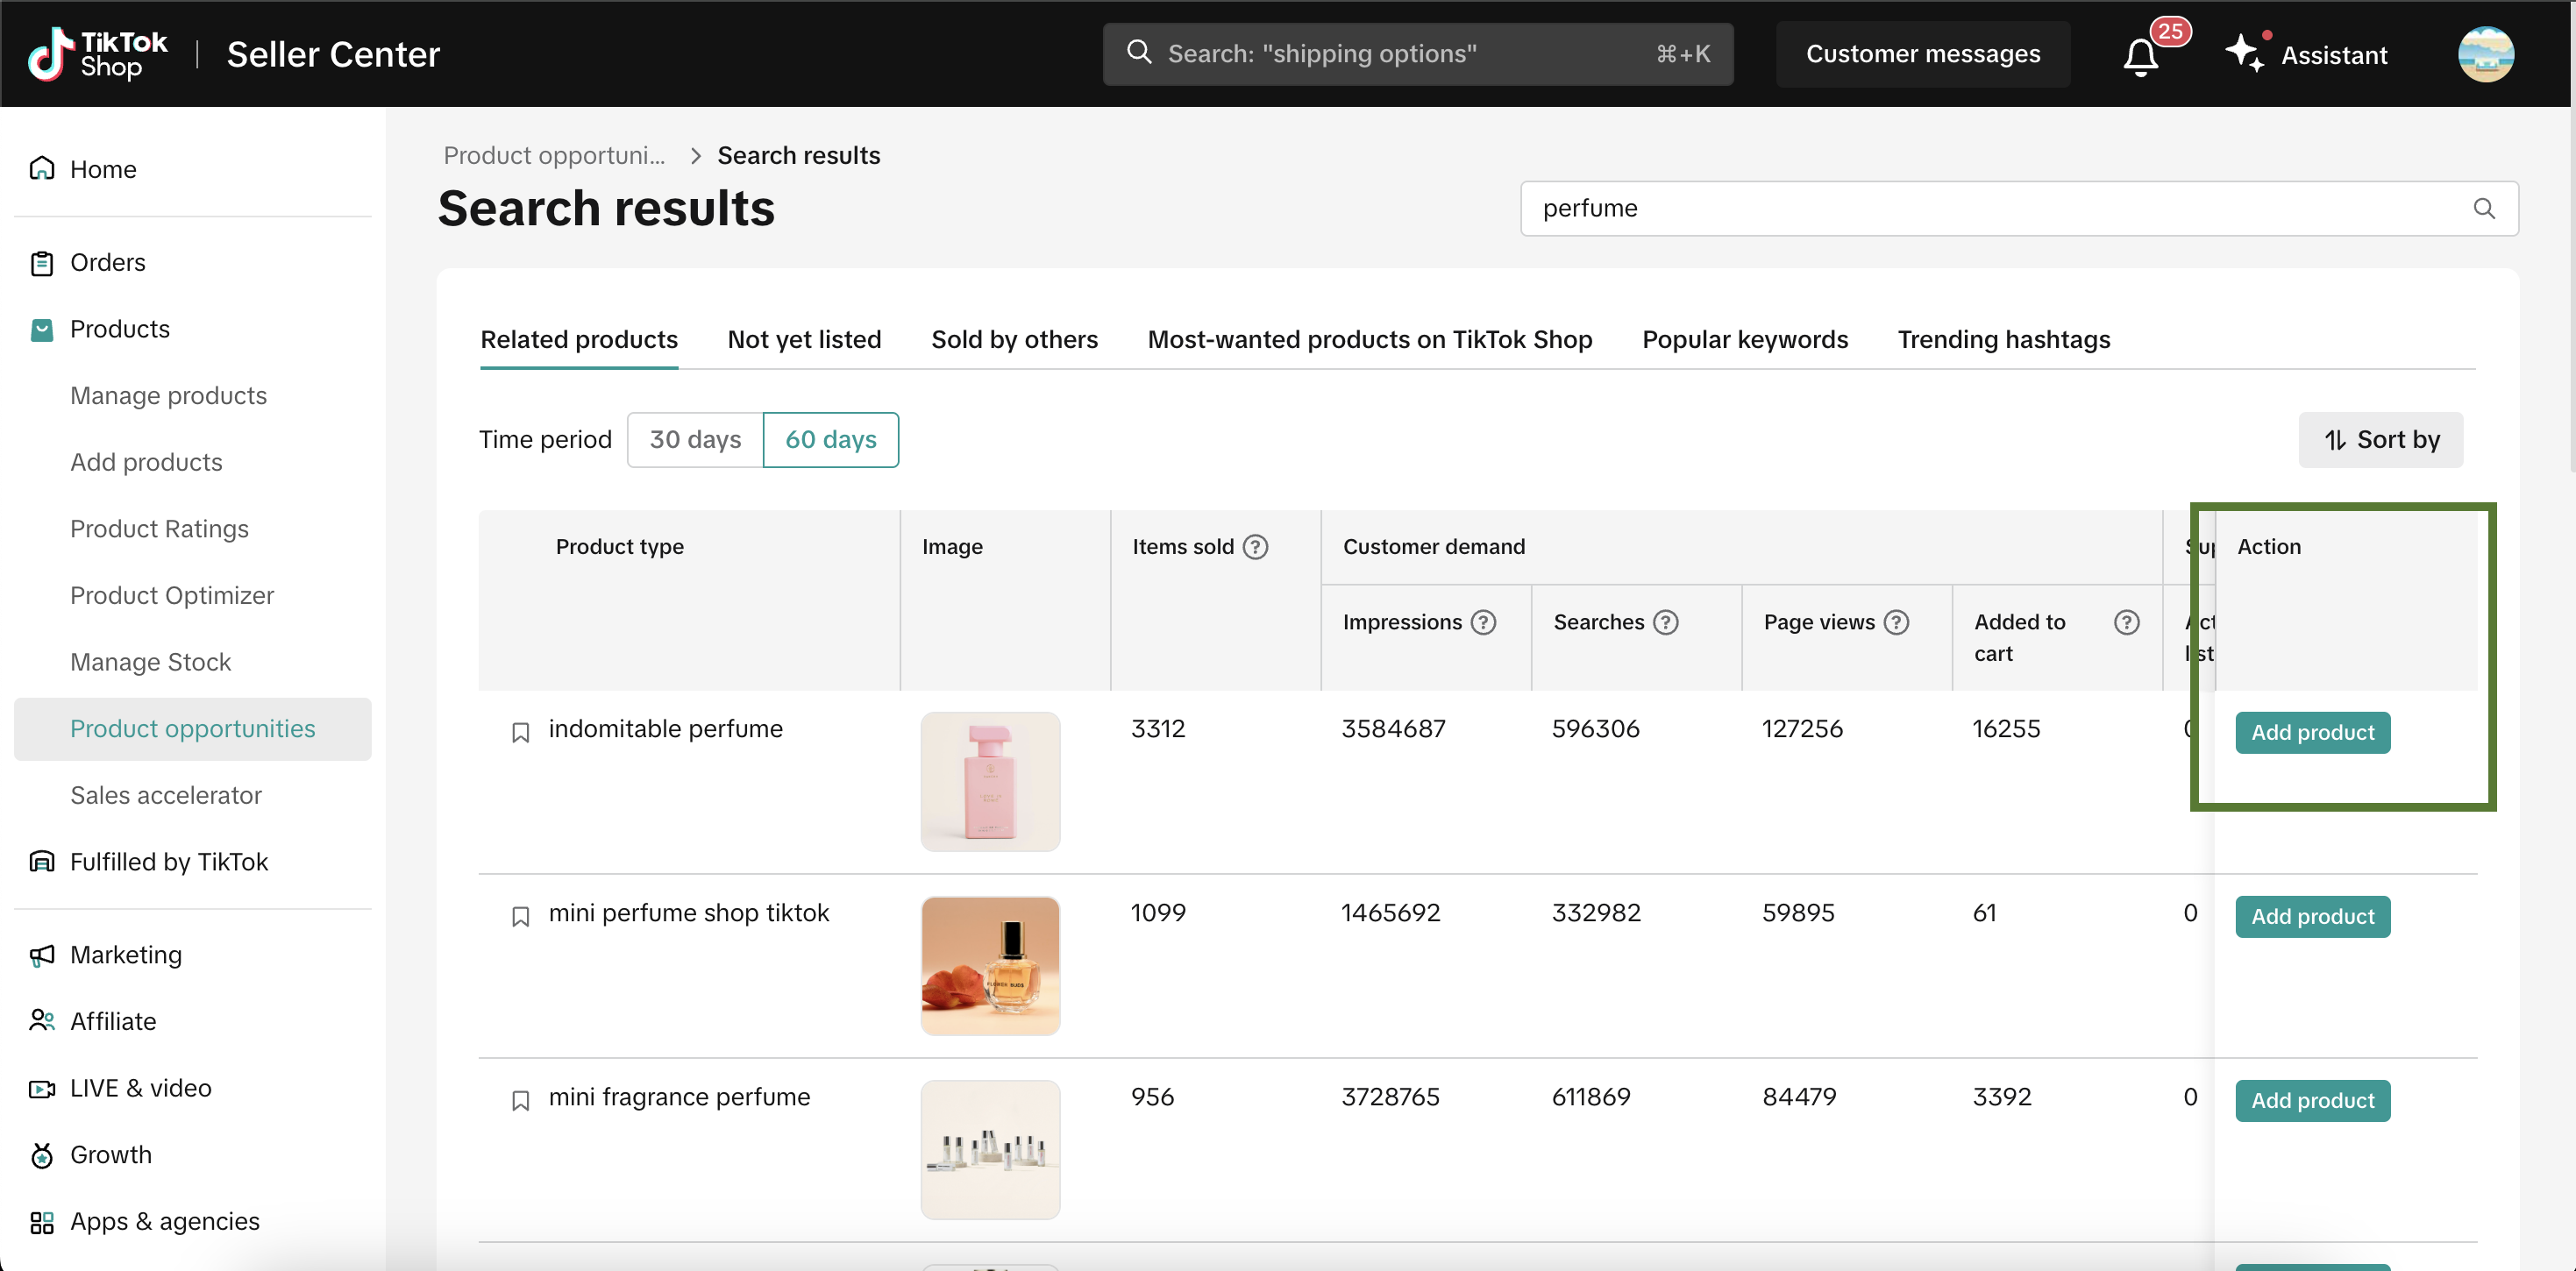Open Customer messages
Viewport: 2576px width, 1271px height.
[1922, 54]
